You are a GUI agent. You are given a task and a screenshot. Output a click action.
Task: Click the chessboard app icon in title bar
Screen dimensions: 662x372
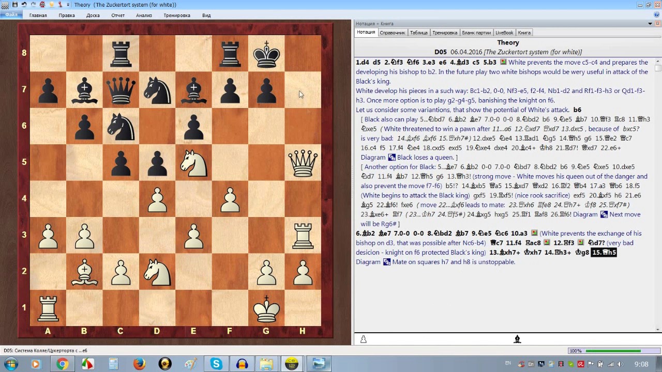point(5,5)
